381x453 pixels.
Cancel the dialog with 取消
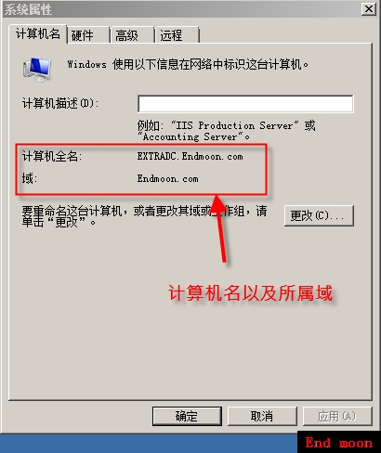click(262, 416)
